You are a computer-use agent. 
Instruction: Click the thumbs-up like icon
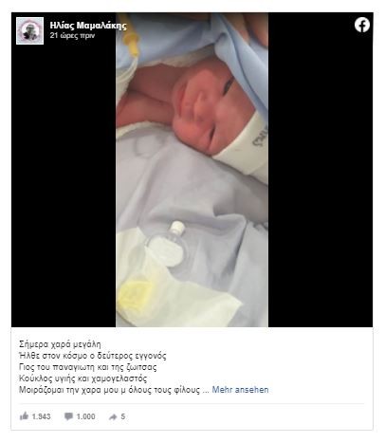(x=24, y=416)
